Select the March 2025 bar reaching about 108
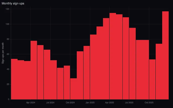The width and height of the screenshot is (173, 108). pyautogui.click(x=106, y=59)
